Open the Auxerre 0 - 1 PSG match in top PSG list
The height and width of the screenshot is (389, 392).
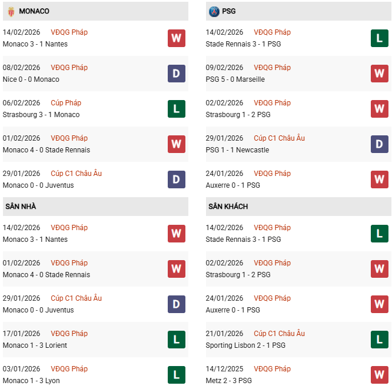232,185
